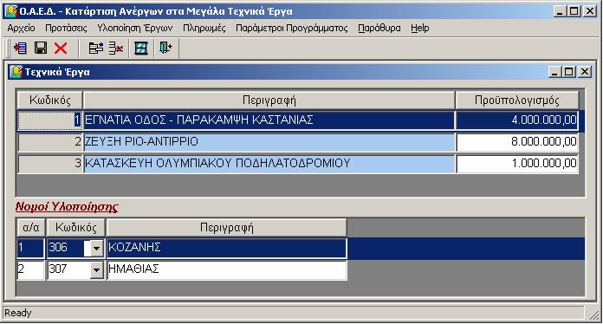Expand the 307 code dropdown arrow
The height and width of the screenshot is (324, 603).
pyautogui.click(x=96, y=270)
